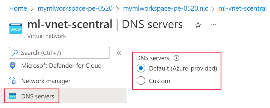Image resolution: width=270 pixels, height=108 pixels.
Task: Click Microsoft Defender shield icon
Action: 13,66
